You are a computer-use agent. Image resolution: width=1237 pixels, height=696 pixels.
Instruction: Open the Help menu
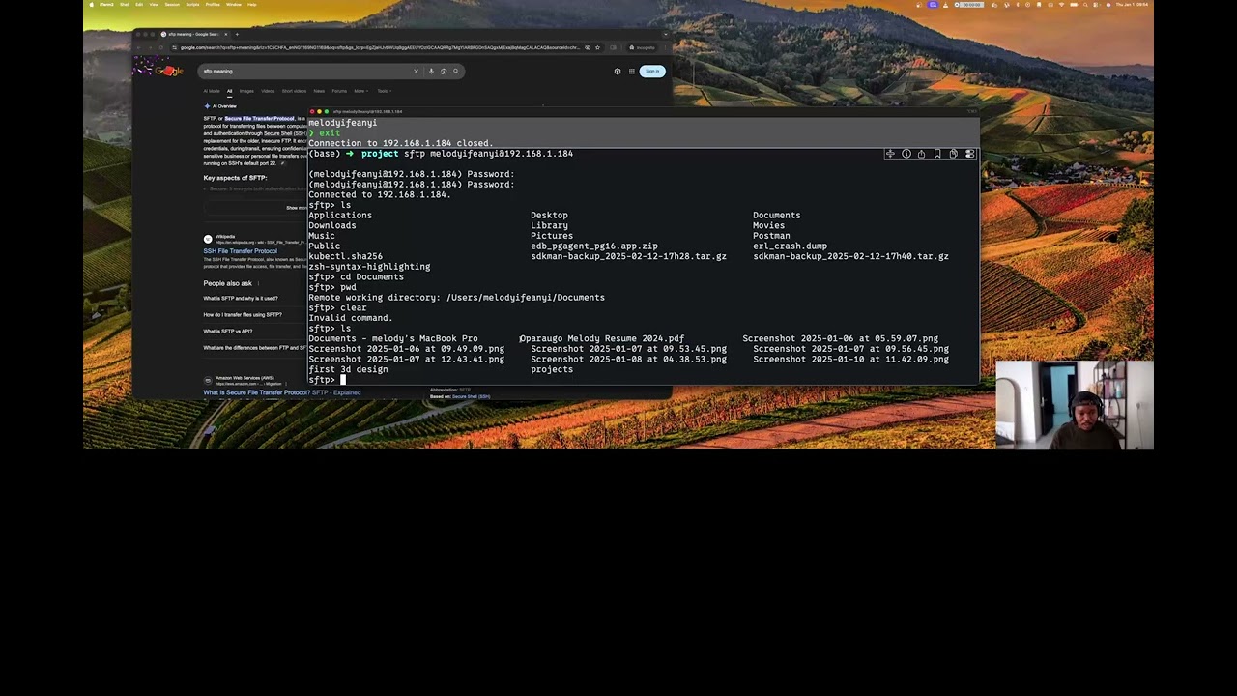251,5
